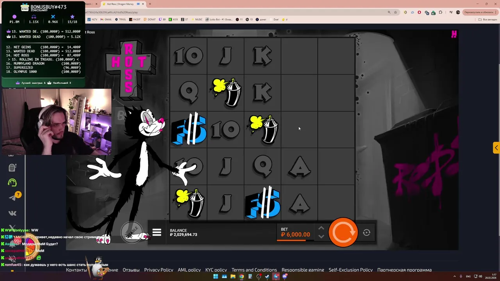The width and height of the screenshot is (500, 281).
Task: Open a new browser tab
Action: [150, 4]
